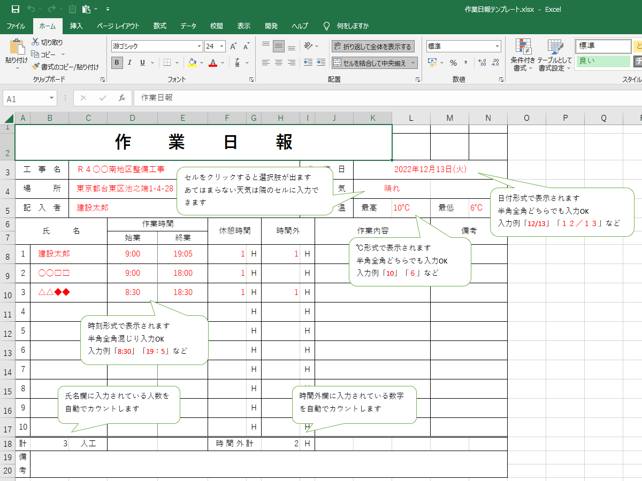Open the 貼り付け paste options arrow
This screenshot has height=481, width=642.
17,68
